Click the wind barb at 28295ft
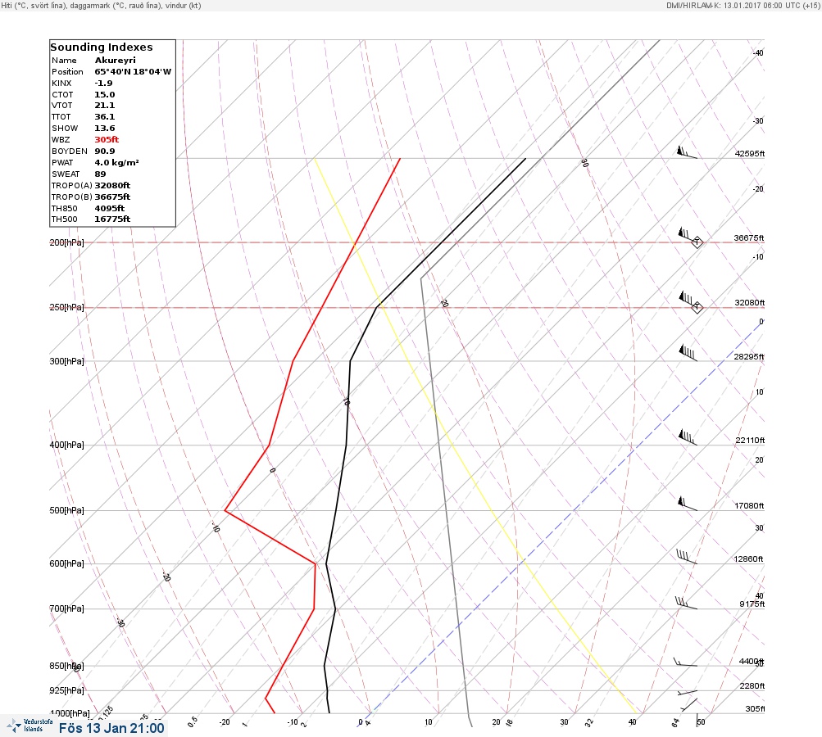This screenshot has height=737, width=822. pyautogui.click(x=688, y=353)
